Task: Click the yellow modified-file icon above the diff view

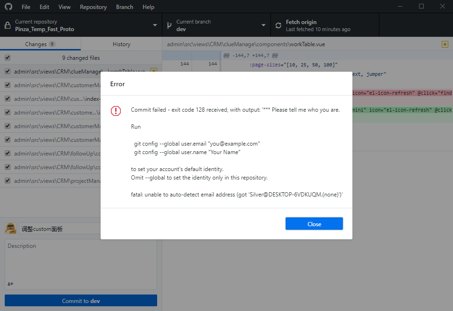Action: coord(444,43)
